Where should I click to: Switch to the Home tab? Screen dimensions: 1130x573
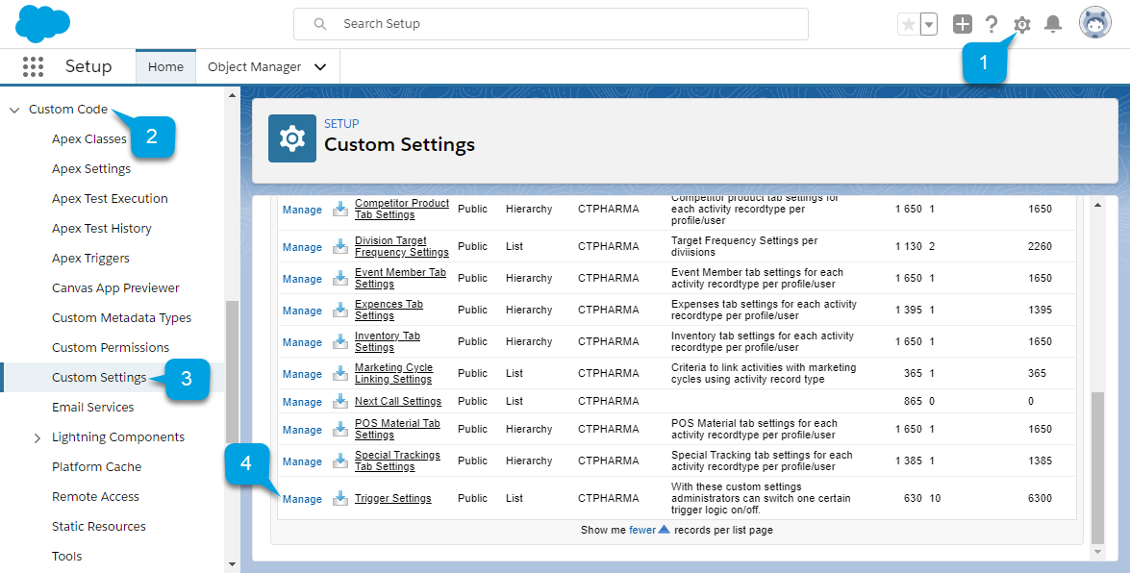click(165, 67)
